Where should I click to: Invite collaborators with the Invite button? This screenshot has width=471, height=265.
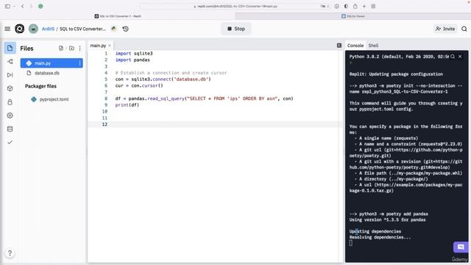pos(445,29)
